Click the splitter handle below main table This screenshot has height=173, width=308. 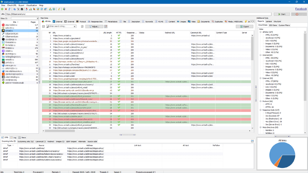128,135
